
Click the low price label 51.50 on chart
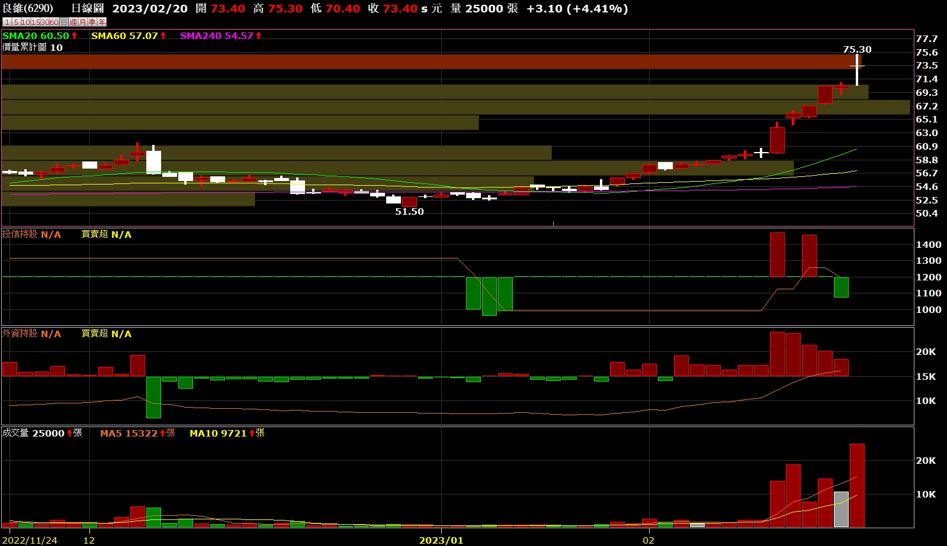click(409, 211)
